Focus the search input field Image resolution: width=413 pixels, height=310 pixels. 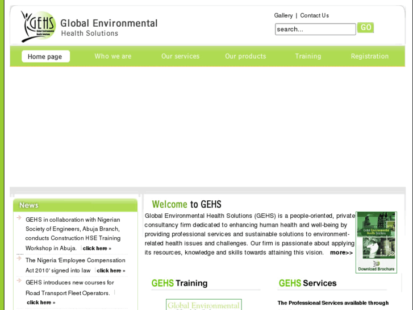315,29
